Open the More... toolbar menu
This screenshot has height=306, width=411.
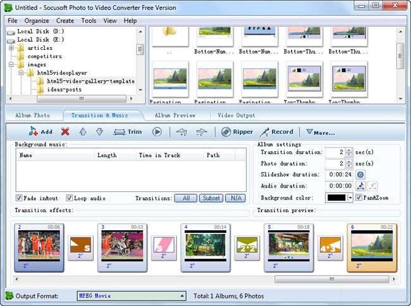[321, 132]
